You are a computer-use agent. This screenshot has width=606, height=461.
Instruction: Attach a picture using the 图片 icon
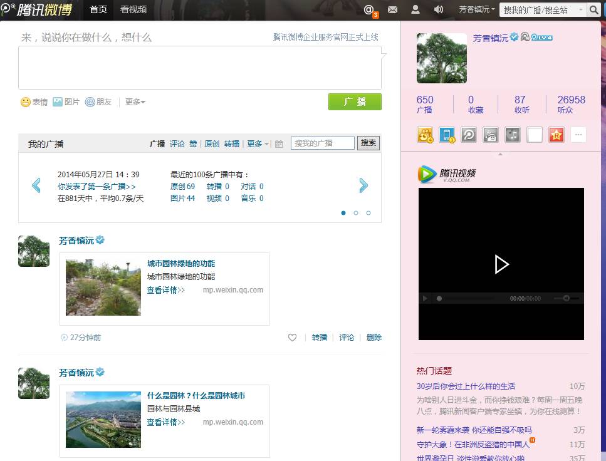58,101
